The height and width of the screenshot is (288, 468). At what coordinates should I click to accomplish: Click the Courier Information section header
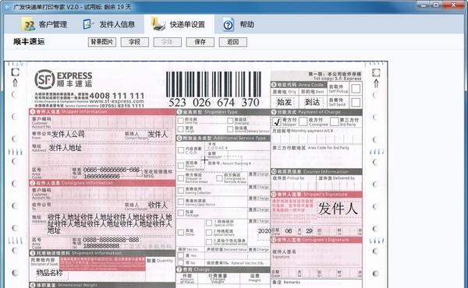point(317,172)
